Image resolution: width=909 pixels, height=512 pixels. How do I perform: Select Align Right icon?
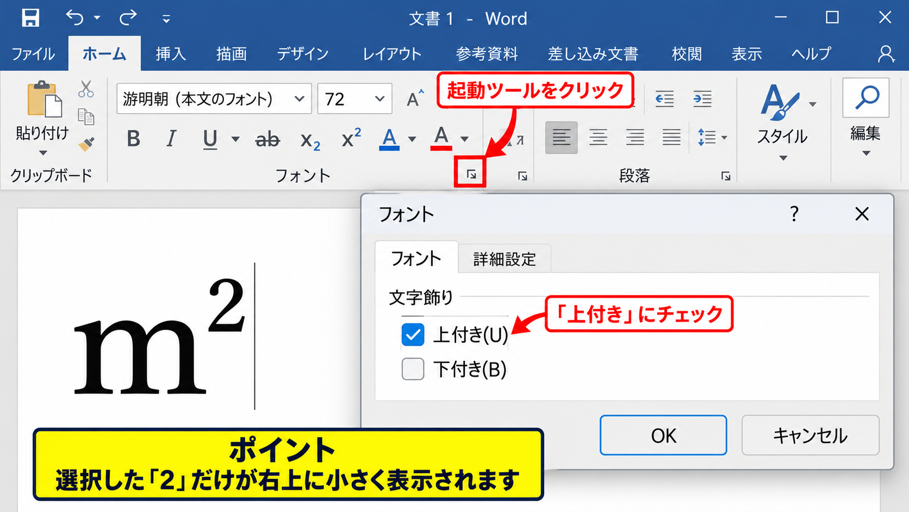coord(634,138)
